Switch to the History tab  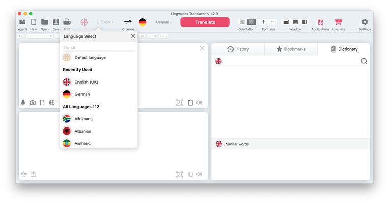tap(238, 49)
